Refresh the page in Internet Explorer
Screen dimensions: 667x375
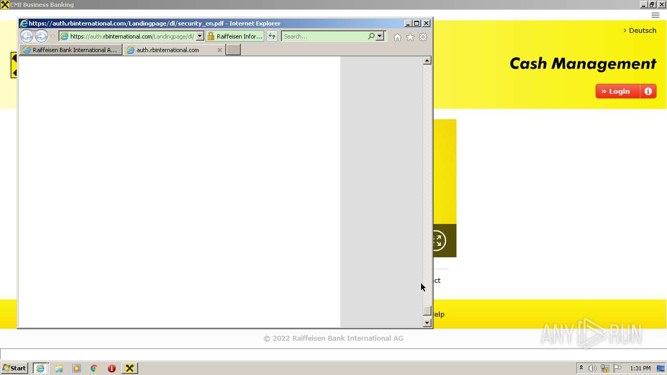click(272, 36)
